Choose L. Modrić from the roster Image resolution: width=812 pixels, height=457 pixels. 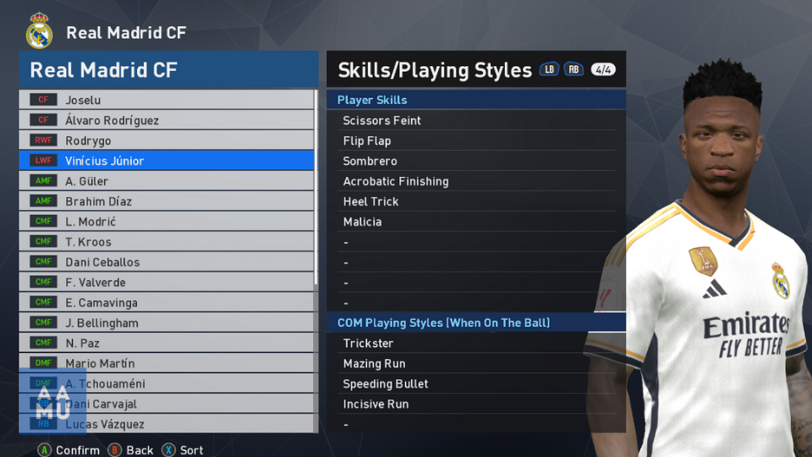[x=167, y=221]
